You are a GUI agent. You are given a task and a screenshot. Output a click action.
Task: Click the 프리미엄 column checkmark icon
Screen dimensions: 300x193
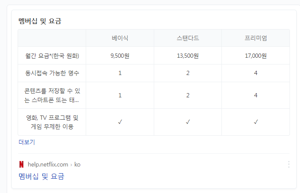pos(256,122)
